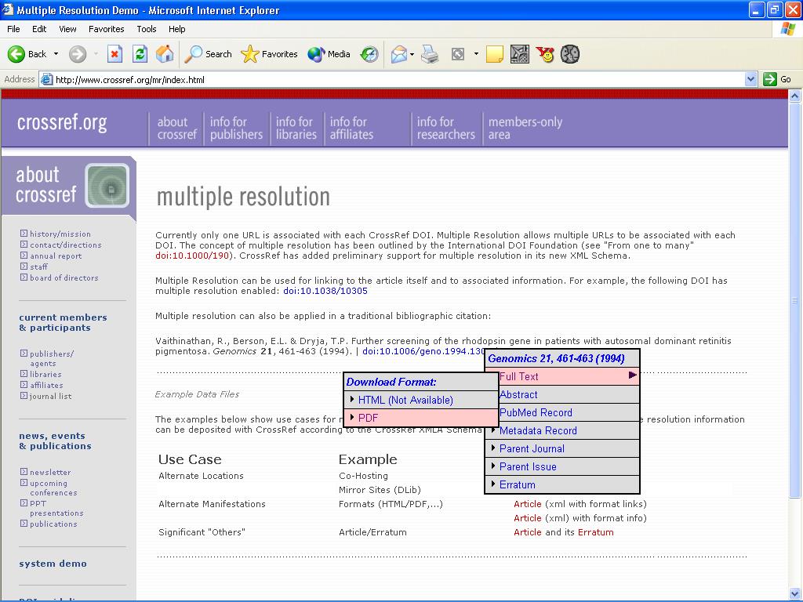This screenshot has width=803, height=602.
Task: Click the crossed-out image toolbar icon
Action: pos(520,54)
